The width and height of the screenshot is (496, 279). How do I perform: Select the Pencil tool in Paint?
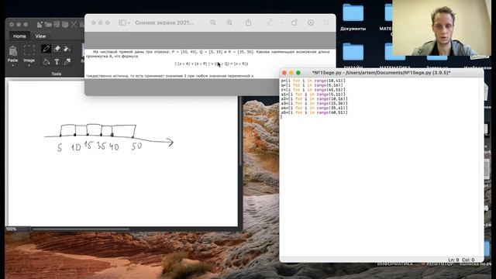tap(46, 49)
